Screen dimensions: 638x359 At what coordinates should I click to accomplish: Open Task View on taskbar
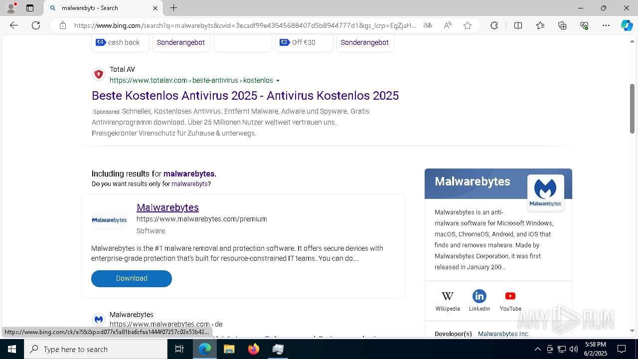pyautogui.click(x=180, y=349)
